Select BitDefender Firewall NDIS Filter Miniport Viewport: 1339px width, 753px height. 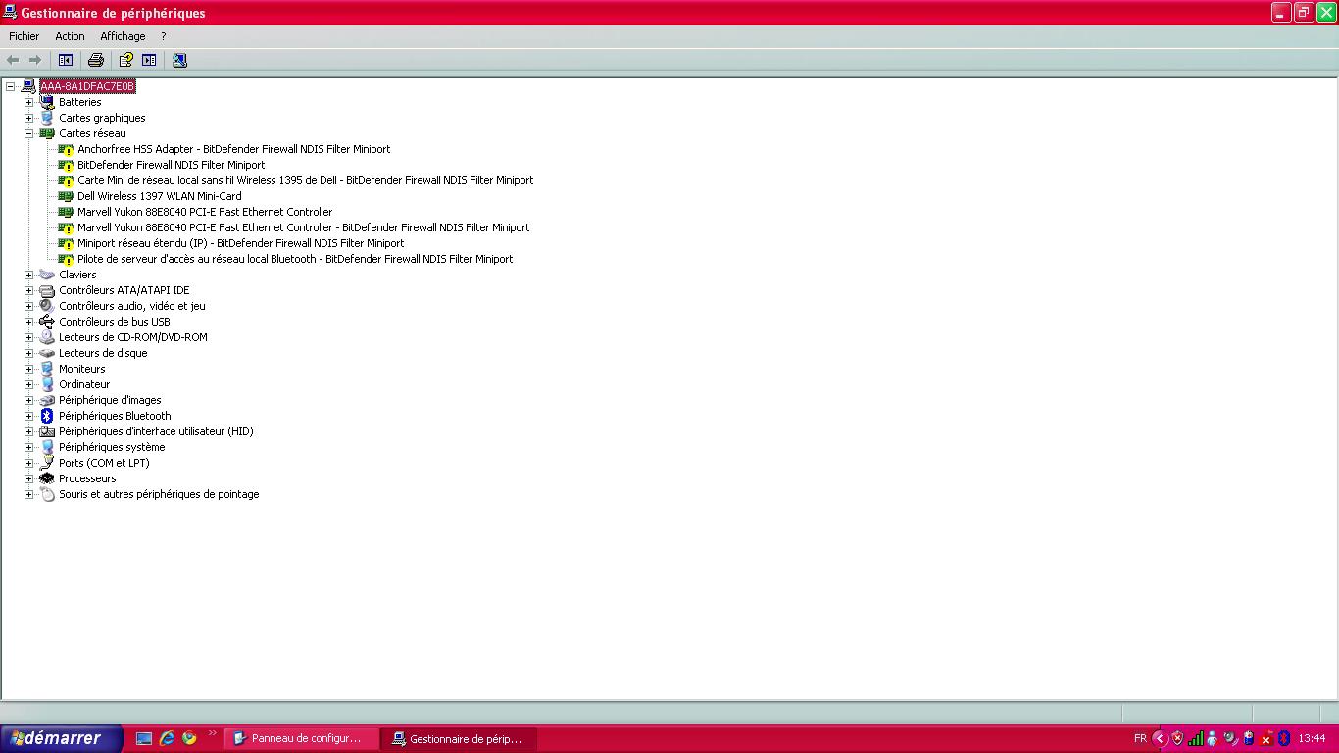(171, 165)
